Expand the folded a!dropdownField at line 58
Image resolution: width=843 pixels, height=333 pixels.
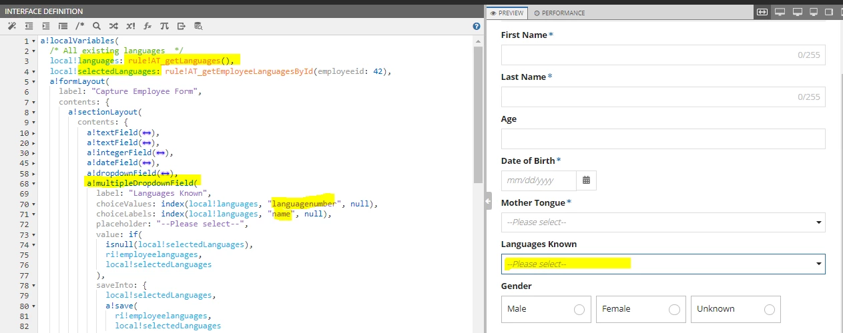point(34,173)
